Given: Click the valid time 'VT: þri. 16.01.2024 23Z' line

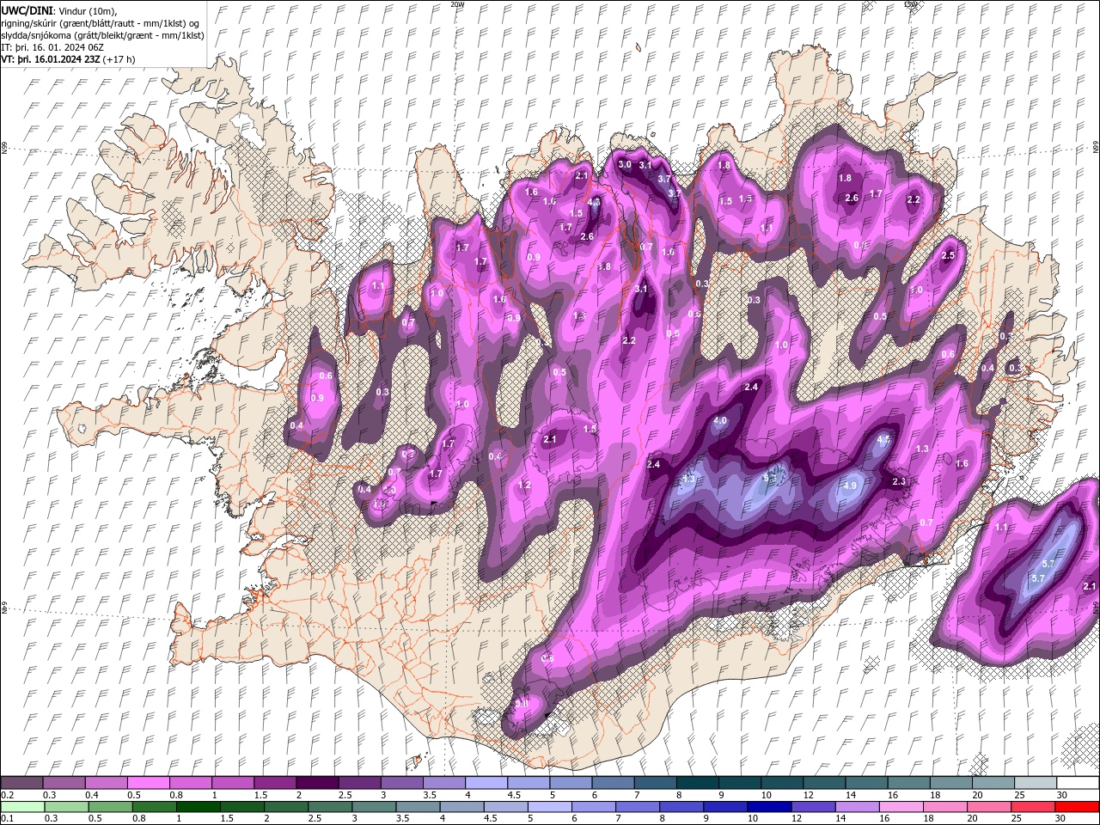Looking at the screenshot, I should pyautogui.click(x=52, y=59).
